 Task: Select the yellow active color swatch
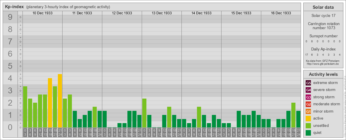click(308, 118)
